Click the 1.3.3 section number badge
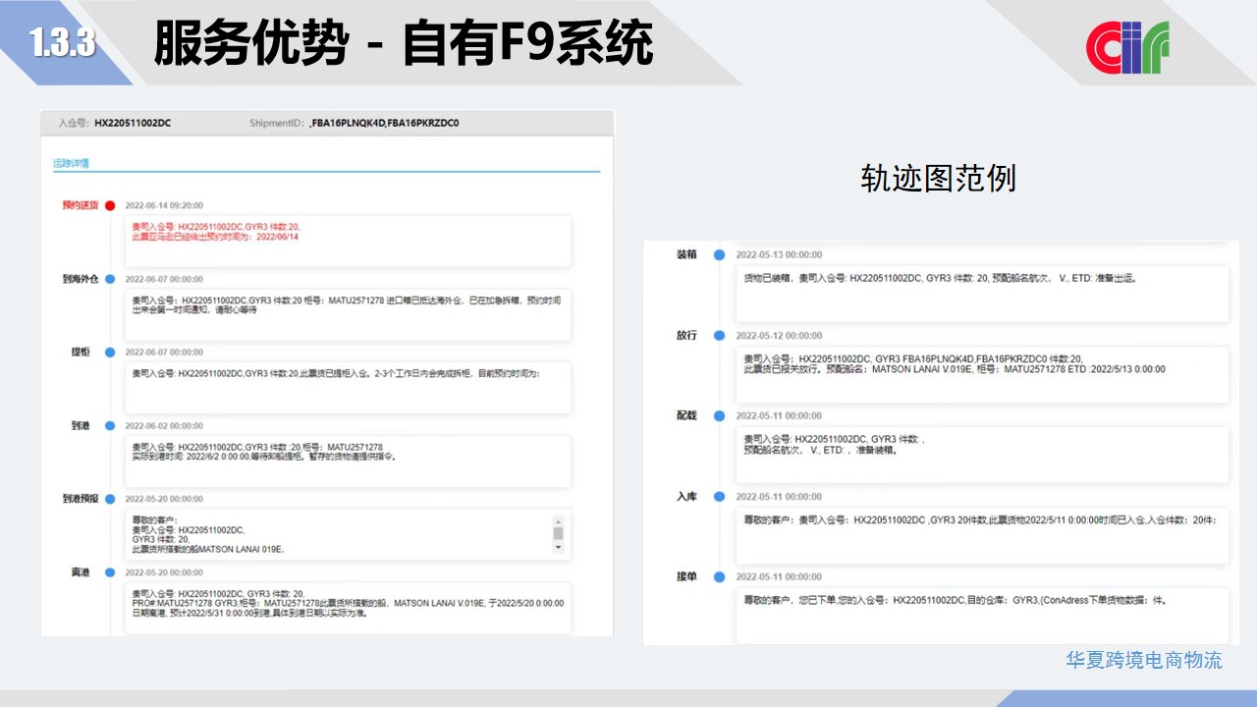 point(62,42)
